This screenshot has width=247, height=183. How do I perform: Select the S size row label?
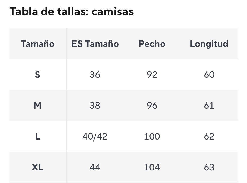(x=38, y=75)
